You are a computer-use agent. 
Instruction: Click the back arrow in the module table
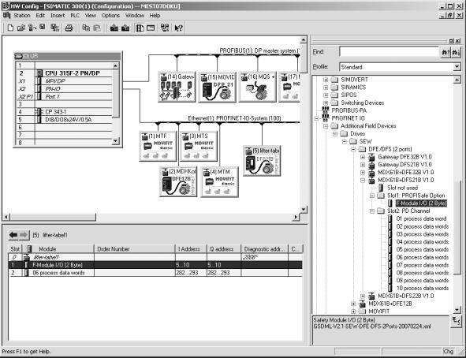13,235
